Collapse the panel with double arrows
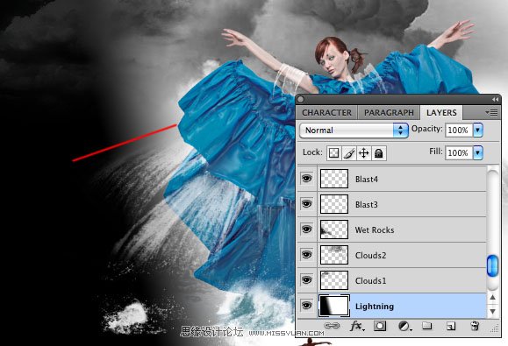 (495, 100)
